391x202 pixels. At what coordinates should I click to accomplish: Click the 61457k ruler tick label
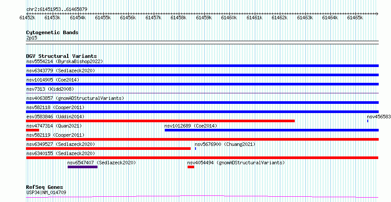click(x=153, y=18)
